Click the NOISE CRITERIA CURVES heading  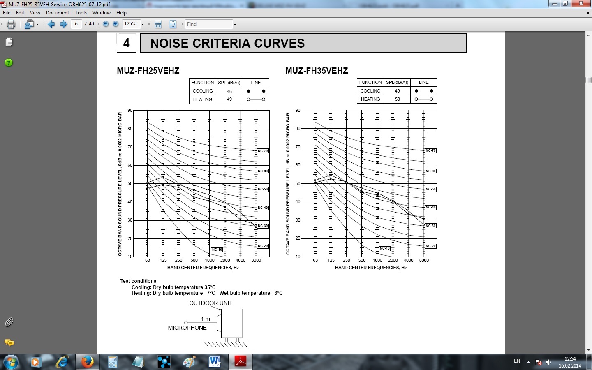coord(227,43)
